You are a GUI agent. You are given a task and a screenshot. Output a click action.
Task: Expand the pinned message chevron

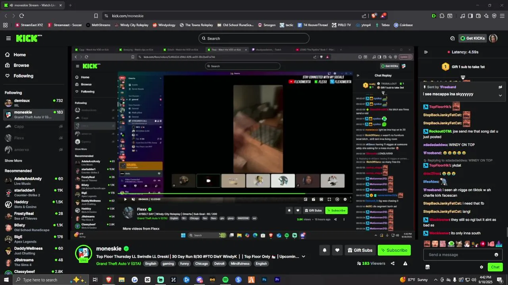[x=500, y=95]
